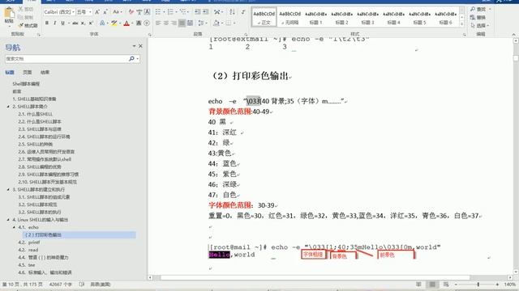Click the Subscript icon

click(83, 23)
